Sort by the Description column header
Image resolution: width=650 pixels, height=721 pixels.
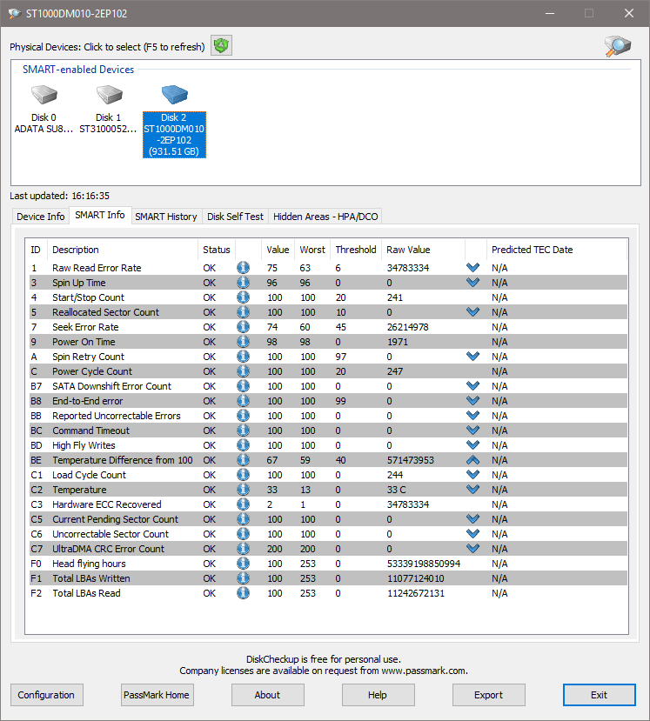point(124,250)
